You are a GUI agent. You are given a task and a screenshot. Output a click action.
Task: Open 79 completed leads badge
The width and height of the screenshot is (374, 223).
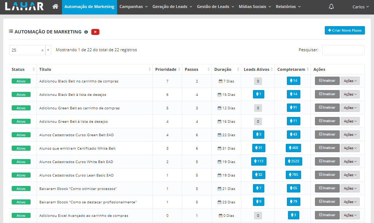pyautogui.click(x=293, y=202)
